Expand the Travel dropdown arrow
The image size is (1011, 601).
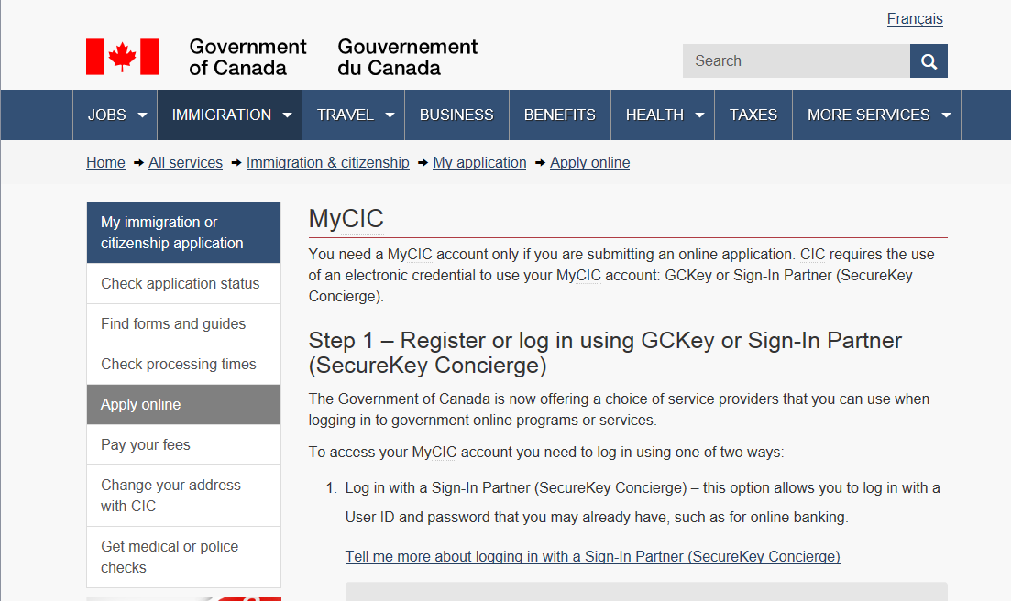click(390, 115)
